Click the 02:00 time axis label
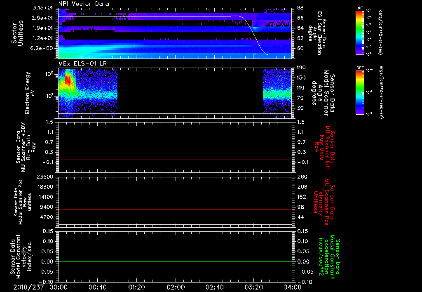422x292 pixels. pos(176,287)
